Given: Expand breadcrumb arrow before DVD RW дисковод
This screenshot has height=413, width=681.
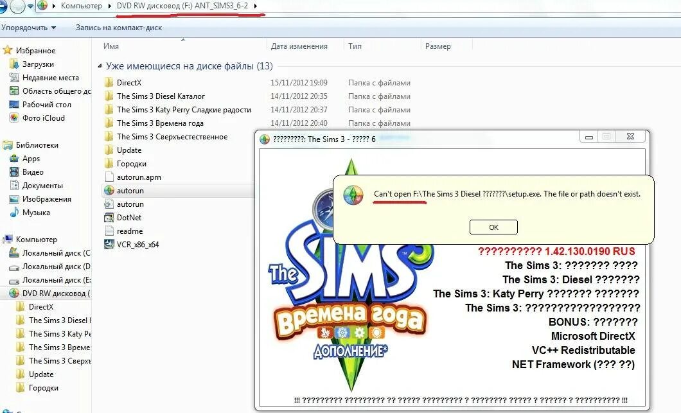Looking at the screenshot, I should pyautogui.click(x=109, y=6).
